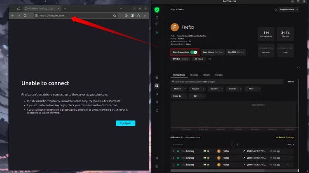Switch to the Insights tab
The image size is (309, 173).
(219, 75)
